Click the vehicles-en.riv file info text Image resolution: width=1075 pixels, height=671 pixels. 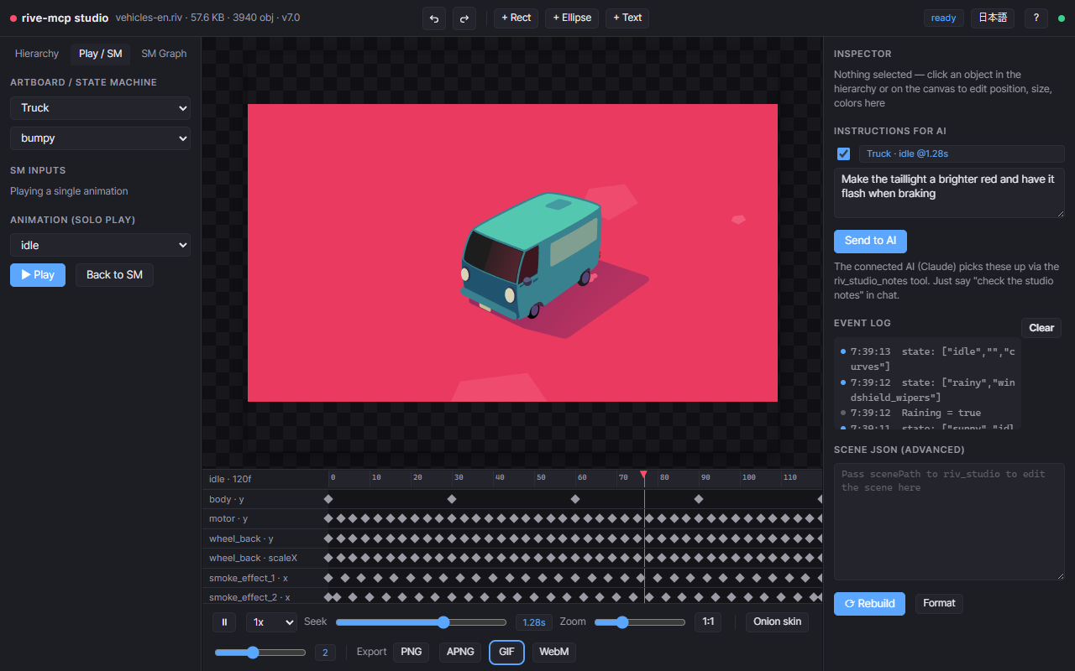pos(207,18)
